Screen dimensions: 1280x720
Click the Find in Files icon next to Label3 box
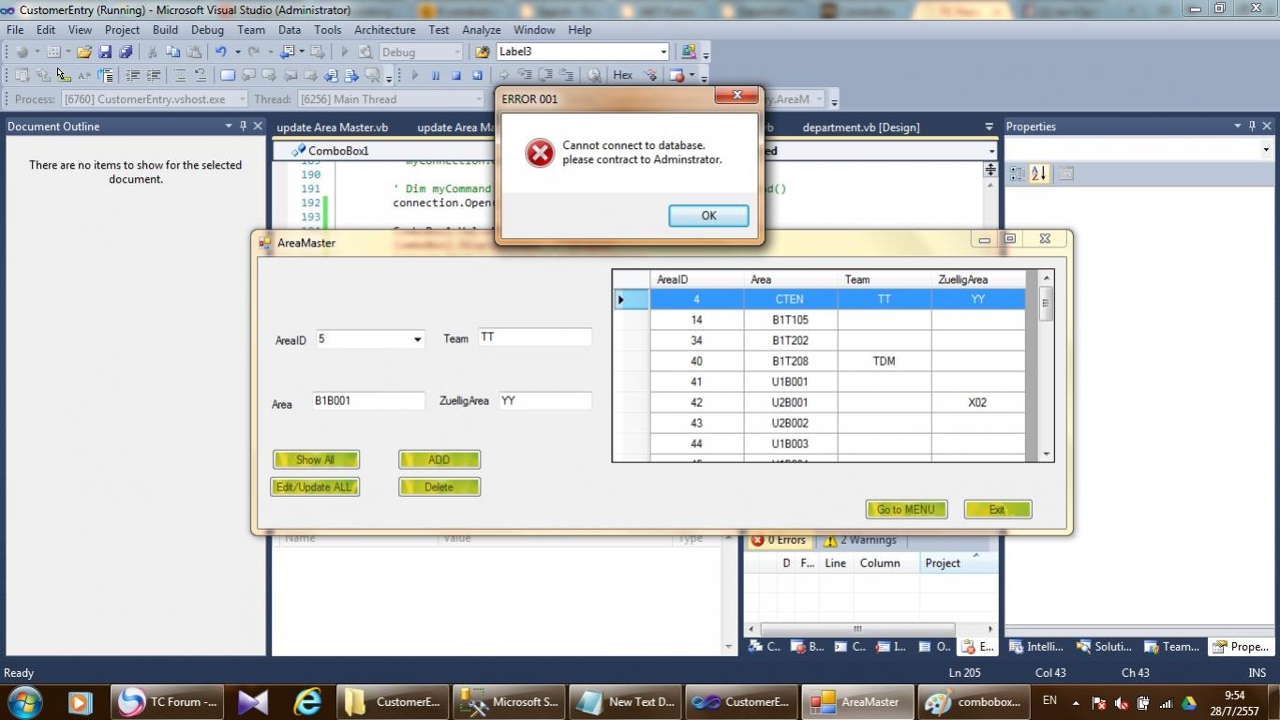pyautogui.click(x=482, y=52)
